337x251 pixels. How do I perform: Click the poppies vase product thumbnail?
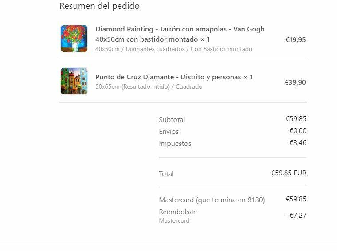[x=74, y=39]
